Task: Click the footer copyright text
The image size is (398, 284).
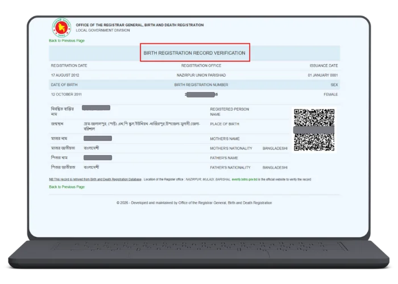Action: tap(194, 203)
